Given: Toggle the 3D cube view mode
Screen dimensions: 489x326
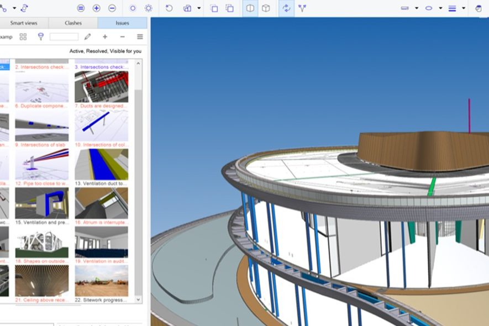Looking at the screenshot, I should (266, 8).
